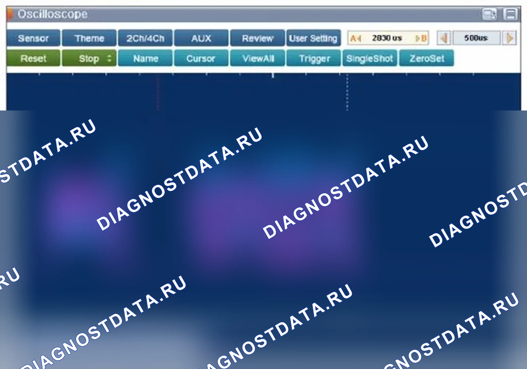Select the AUX button
The image size is (527, 369).
(201, 38)
